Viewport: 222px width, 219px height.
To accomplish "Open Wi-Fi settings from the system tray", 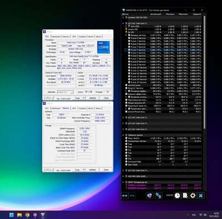I will click(x=201, y=215).
